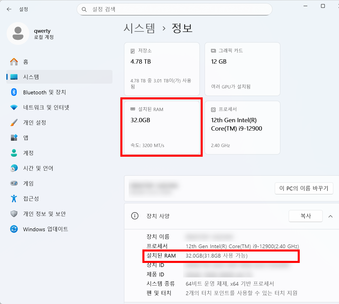This screenshot has width=339, height=304.
Task: Click the 32.0GB(31.8GB 사용 가능) value
Action: pos(217,256)
